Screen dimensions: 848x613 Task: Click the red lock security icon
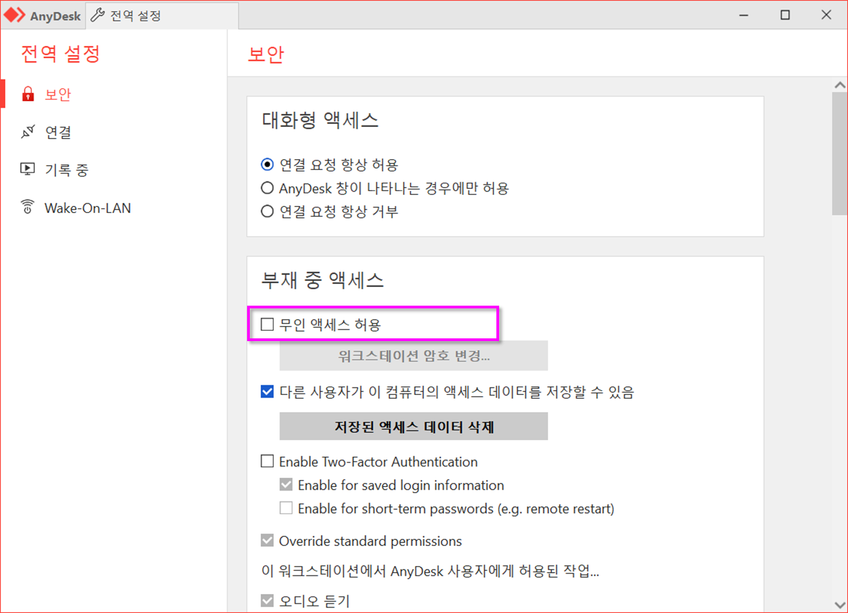pyautogui.click(x=28, y=94)
